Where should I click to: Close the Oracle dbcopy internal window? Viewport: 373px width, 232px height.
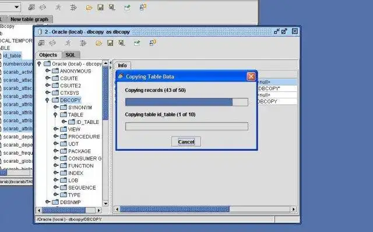coord(295,31)
